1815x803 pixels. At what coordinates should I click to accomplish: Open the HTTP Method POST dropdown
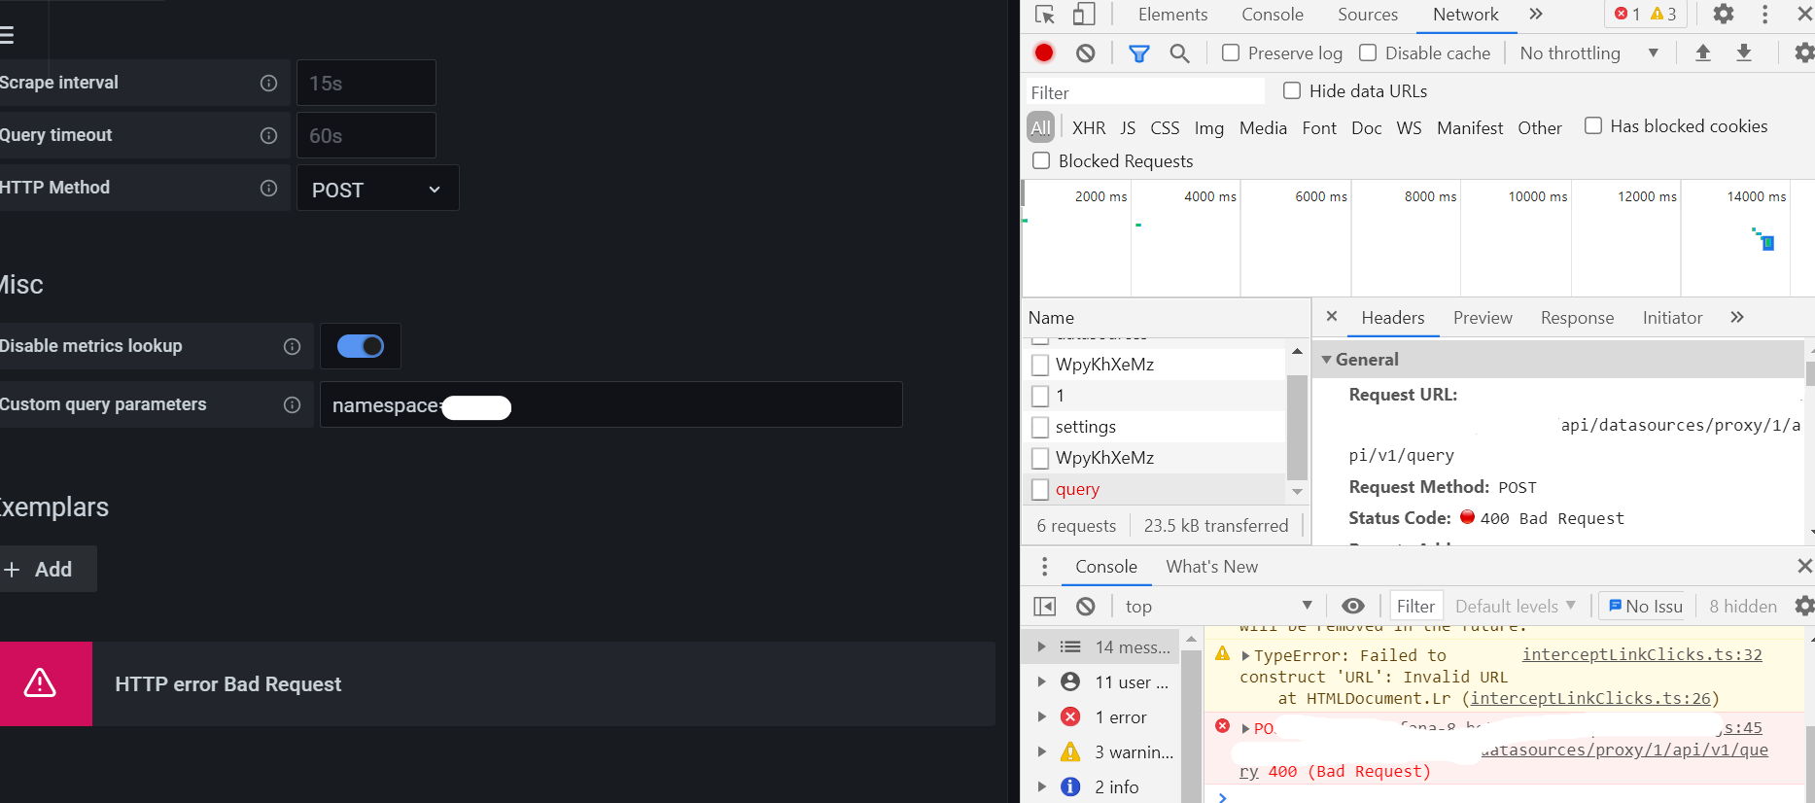click(x=377, y=189)
